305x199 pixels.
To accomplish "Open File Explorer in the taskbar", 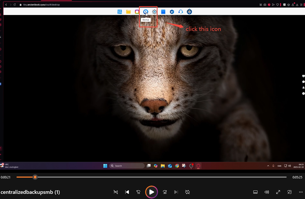I will (x=163, y=166).
